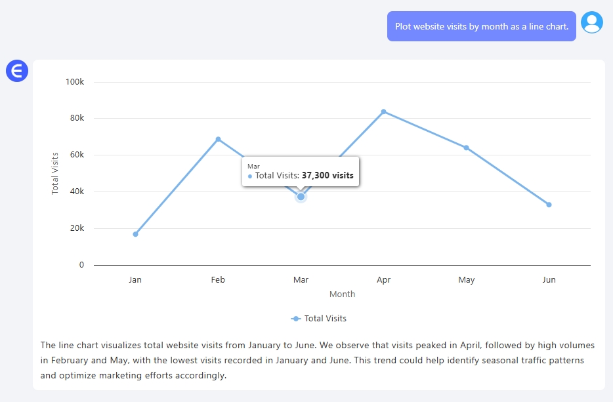Select the Jun data point marker
Screen dimensions: 613x402
click(x=549, y=205)
